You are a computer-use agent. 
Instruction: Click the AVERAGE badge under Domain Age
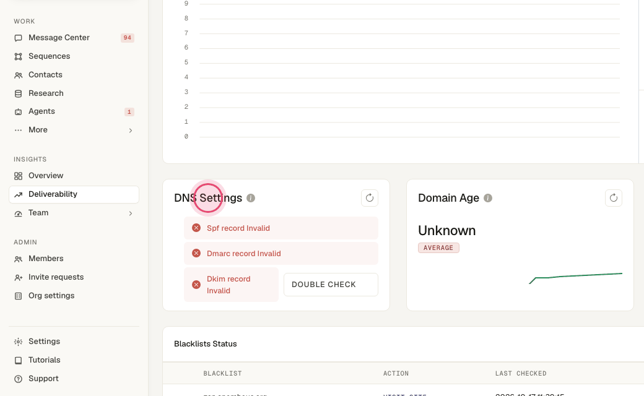[x=438, y=248]
